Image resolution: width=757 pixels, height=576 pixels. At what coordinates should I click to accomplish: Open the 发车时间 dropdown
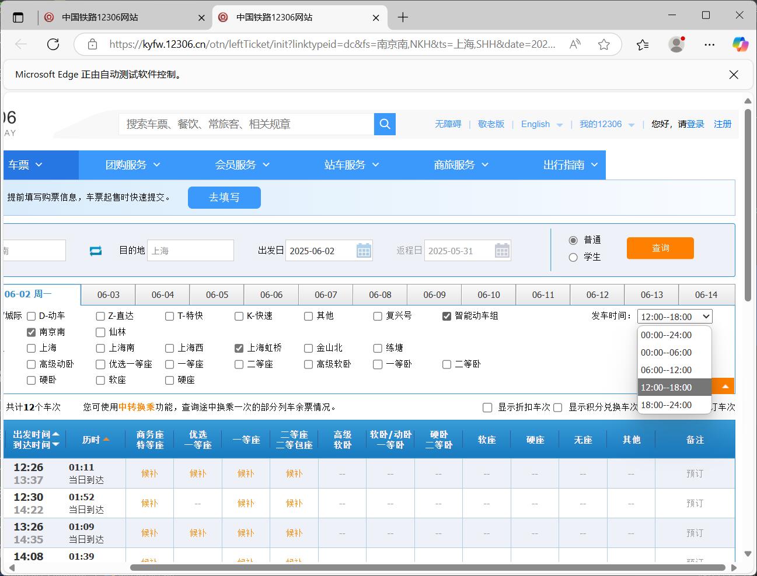675,317
